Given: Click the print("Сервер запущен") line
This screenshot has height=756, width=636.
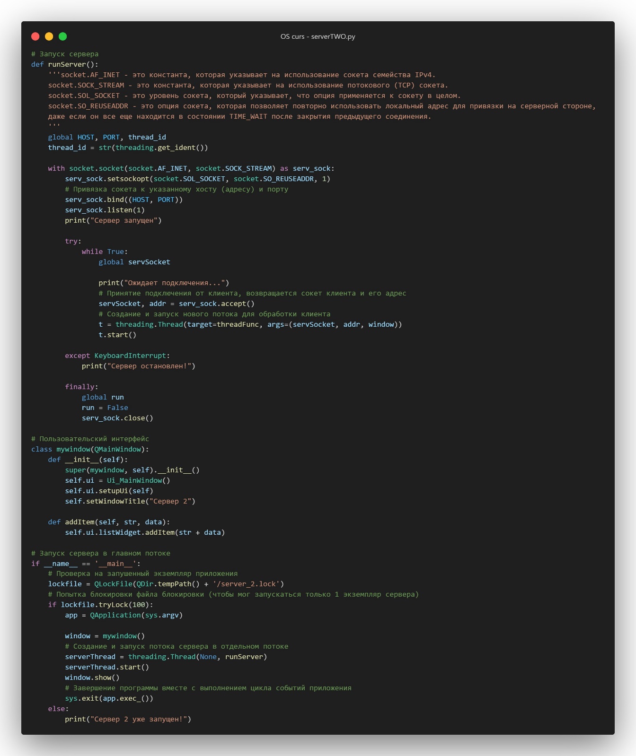Looking at the screenshot, I should coord(113,220).
